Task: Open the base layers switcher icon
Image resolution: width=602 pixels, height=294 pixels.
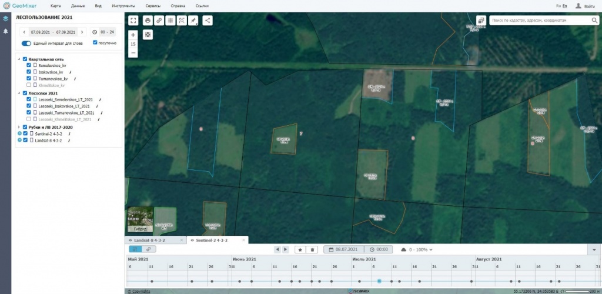Action: click(x=481, y=21)
